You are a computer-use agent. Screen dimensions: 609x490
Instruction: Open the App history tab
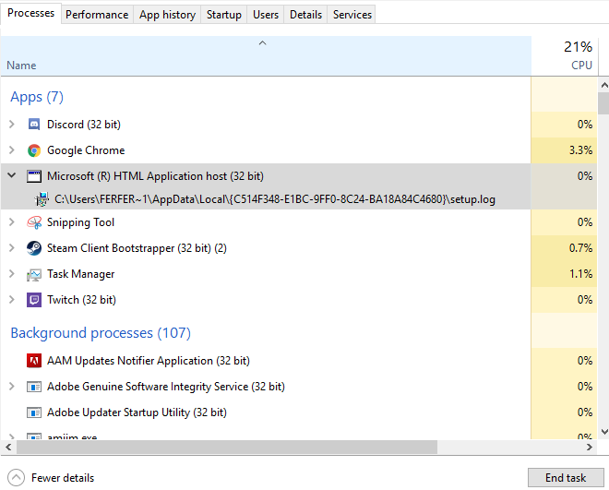click(167, 15)
